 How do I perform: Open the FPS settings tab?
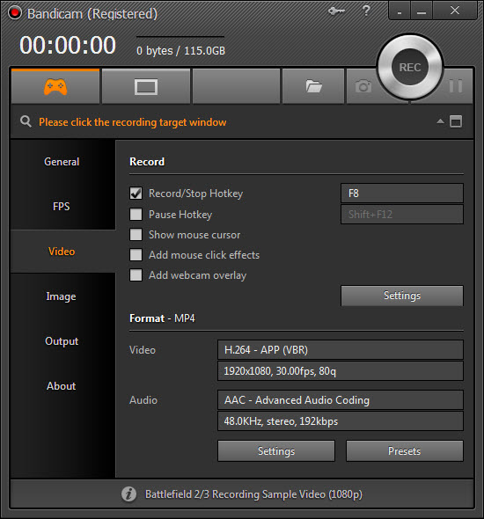(62, 207)
